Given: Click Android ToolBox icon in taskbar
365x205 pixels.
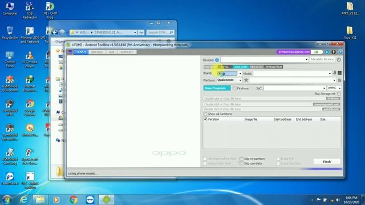Looking at the screenshot, I should (107, 200).
